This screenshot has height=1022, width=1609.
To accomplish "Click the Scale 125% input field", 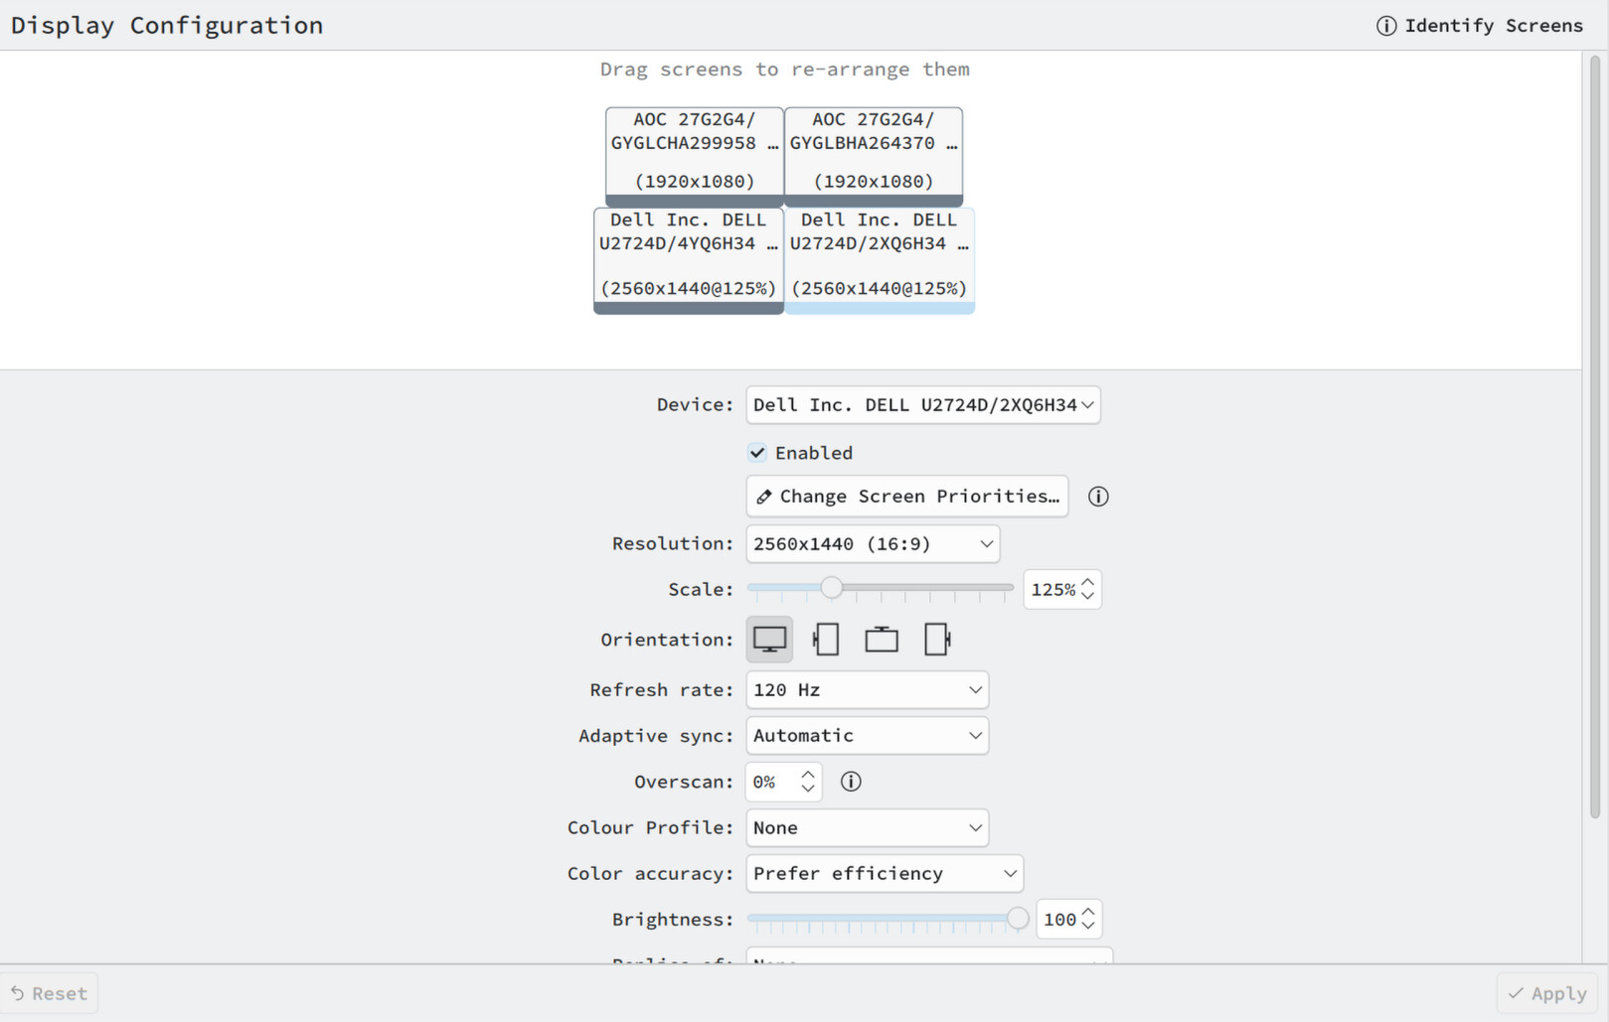I will click(1062, 590).
